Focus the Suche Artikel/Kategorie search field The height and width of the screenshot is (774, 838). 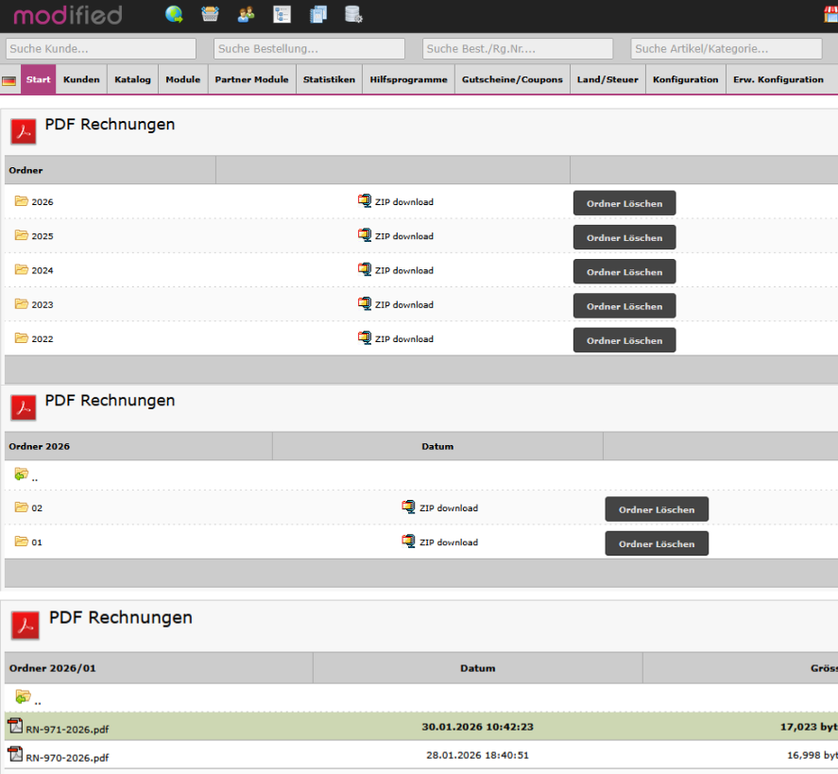coord(727,49)
